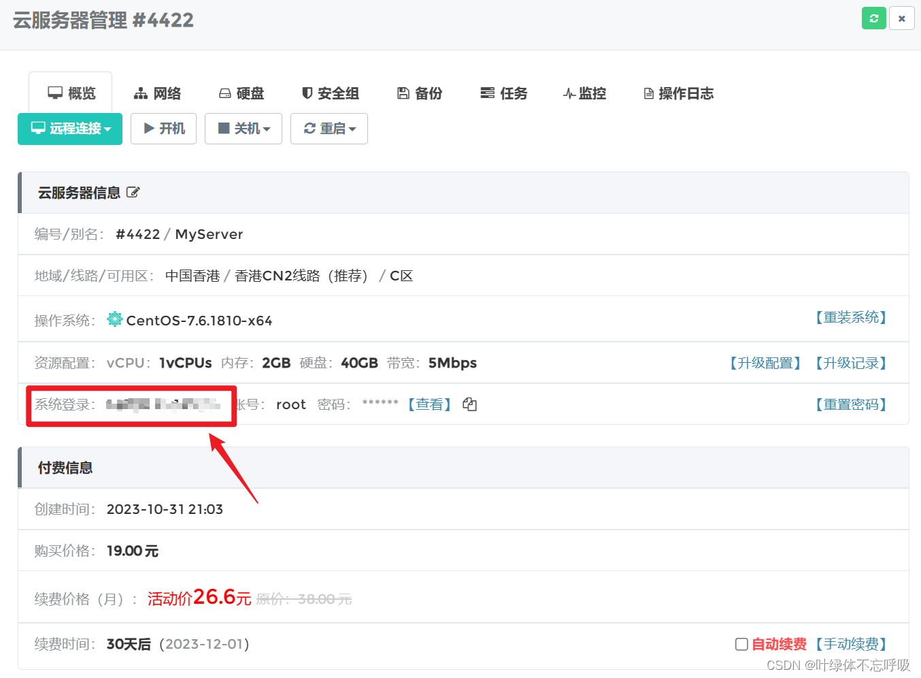Select the alias text MyServer
This screenshot has width=921, height=678.
point(209,234)
